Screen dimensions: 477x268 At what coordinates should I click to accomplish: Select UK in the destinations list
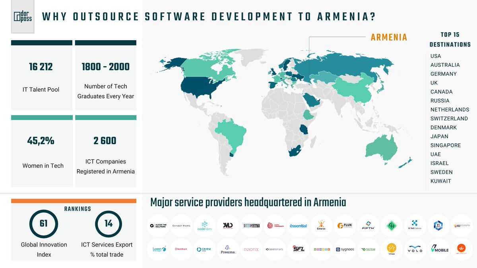[x=434, y=83]
